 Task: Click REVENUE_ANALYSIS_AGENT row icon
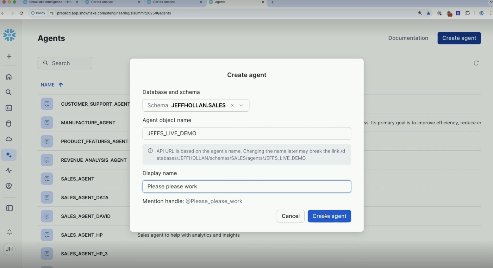47,160
